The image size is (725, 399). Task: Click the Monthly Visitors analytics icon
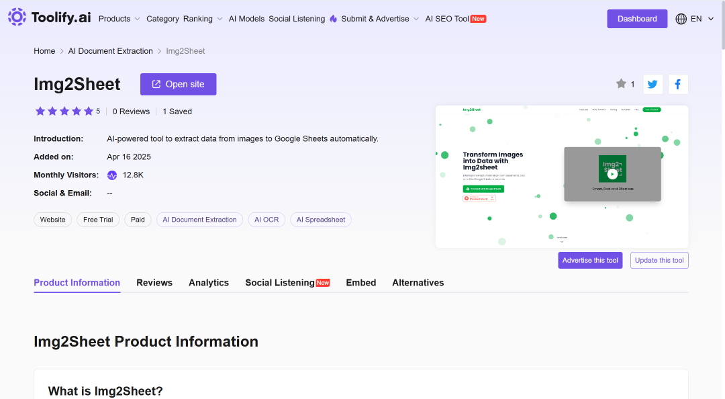coord(112,175)
